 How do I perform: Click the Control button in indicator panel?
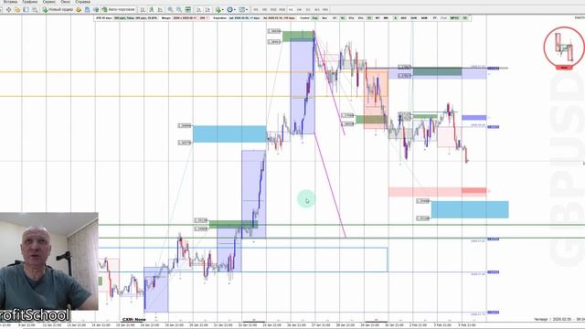304,18
